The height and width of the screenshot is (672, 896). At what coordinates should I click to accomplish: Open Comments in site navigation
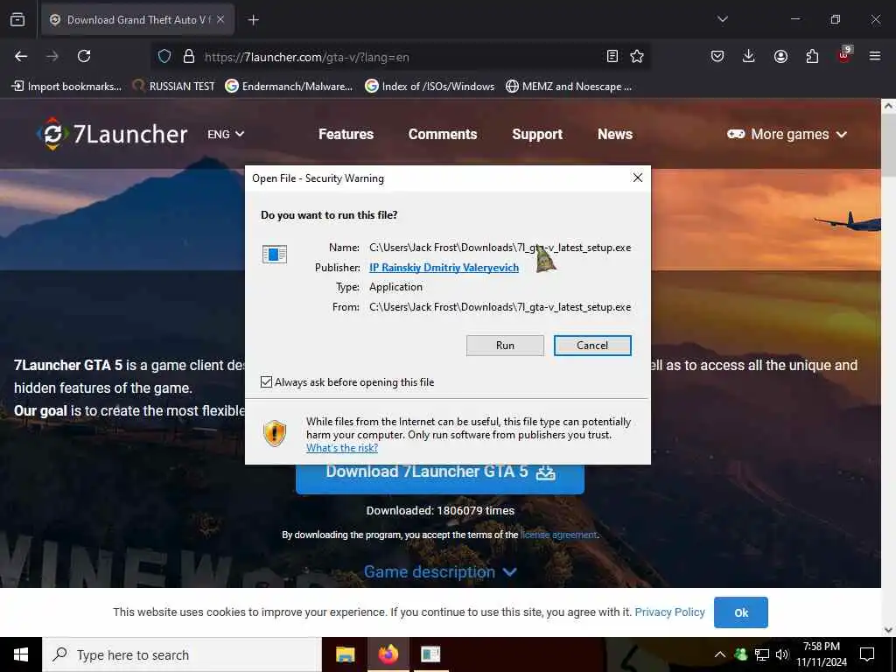pyautogui.click(x=442, y=134)
